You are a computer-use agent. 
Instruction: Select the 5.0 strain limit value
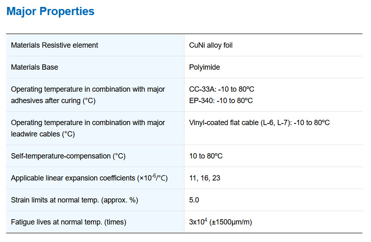tap(194, 200)
